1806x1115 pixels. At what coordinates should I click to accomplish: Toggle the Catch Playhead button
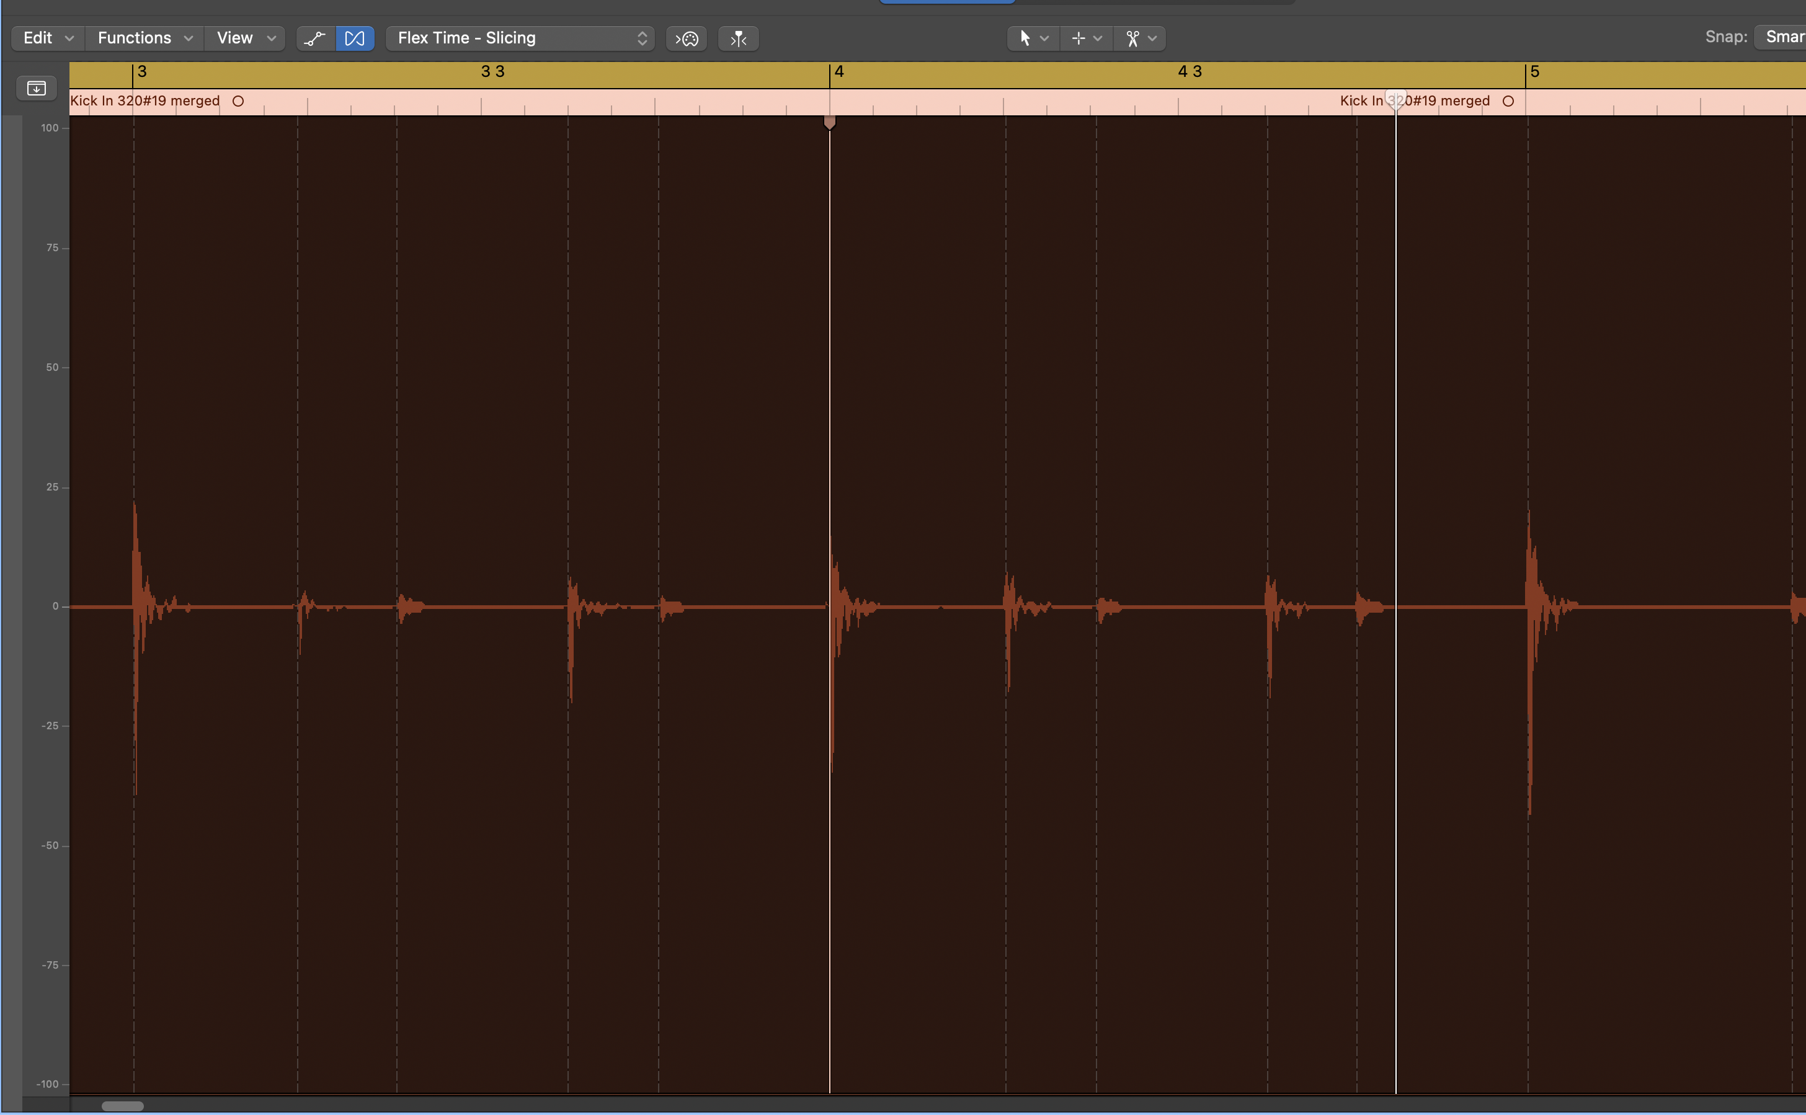point(738,38)
